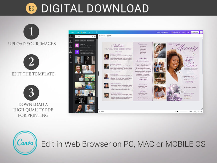Toggle grid view pages icon
Screen dimensions: 217x163
click(195, 112)
